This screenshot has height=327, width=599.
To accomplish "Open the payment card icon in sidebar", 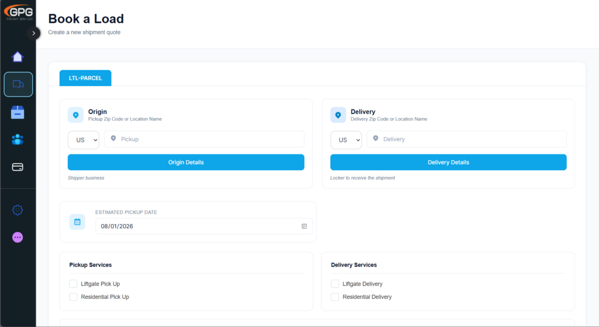I will click(18, 167).
